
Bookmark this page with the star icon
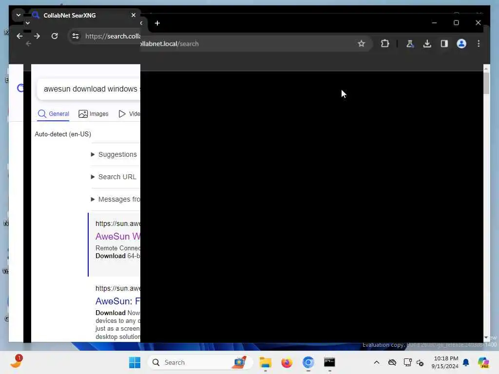[x=361, y=43]
